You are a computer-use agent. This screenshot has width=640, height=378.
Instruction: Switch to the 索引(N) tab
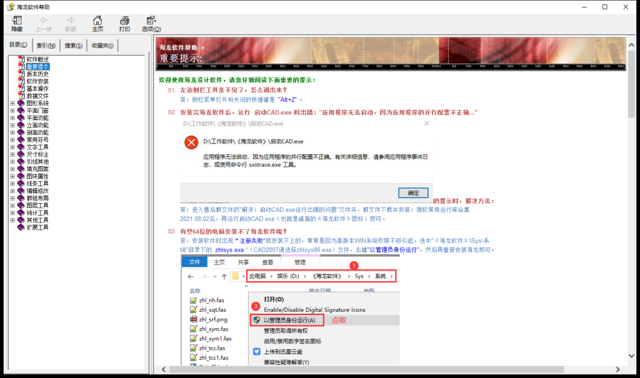pyautogui.click(x=46, y=46)
